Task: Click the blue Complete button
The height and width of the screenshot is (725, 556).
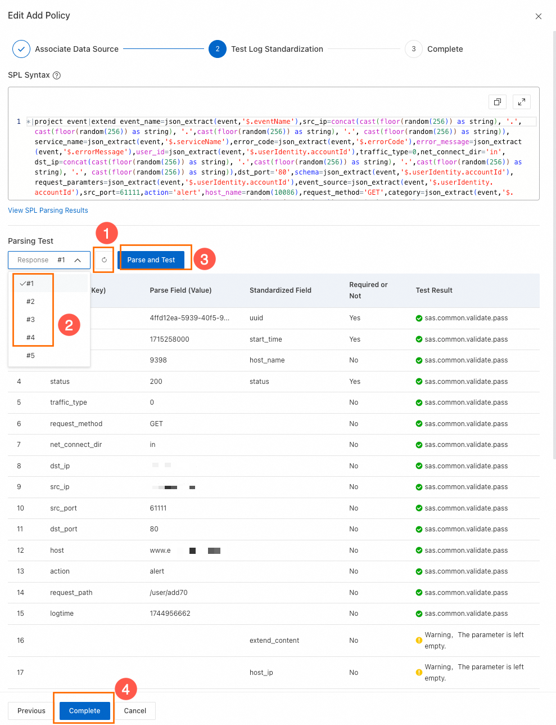Action: point(84,711)
